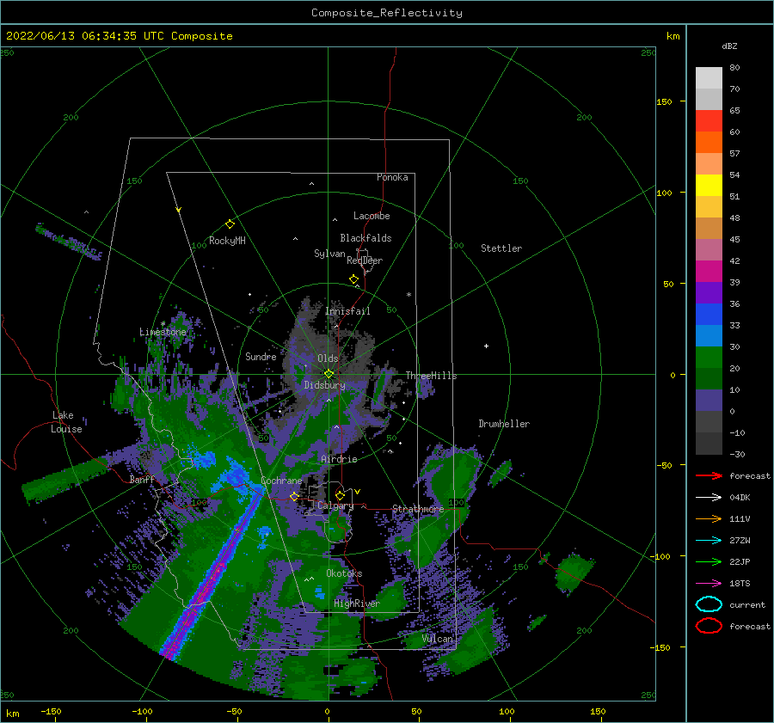
Task: Select the 33 dBZ blue color swatch
Action: (709, 335)
